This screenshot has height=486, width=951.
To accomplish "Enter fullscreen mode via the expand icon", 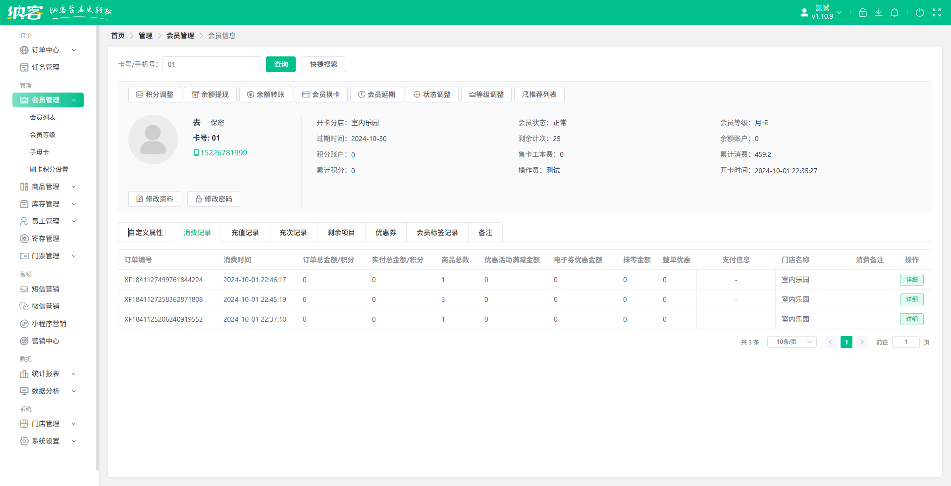I will click(937, 12).
